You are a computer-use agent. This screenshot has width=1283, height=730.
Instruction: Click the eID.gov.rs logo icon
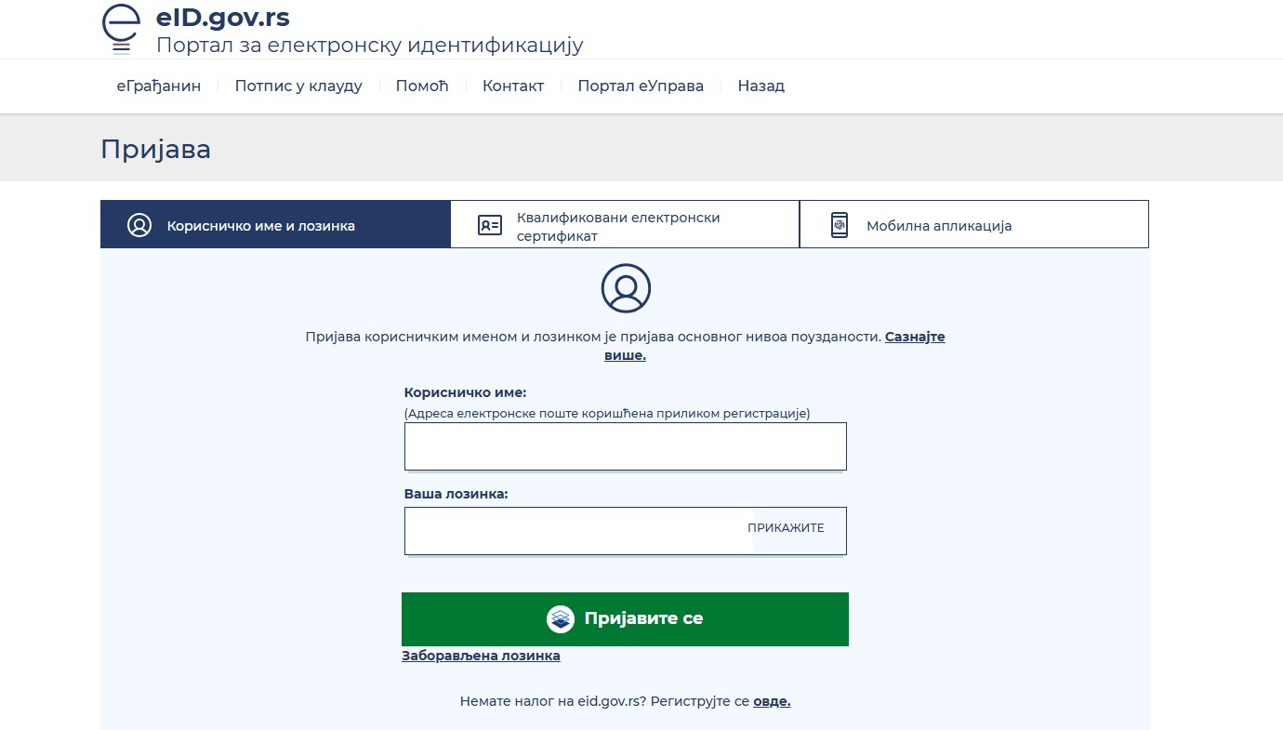click(120, 29)
